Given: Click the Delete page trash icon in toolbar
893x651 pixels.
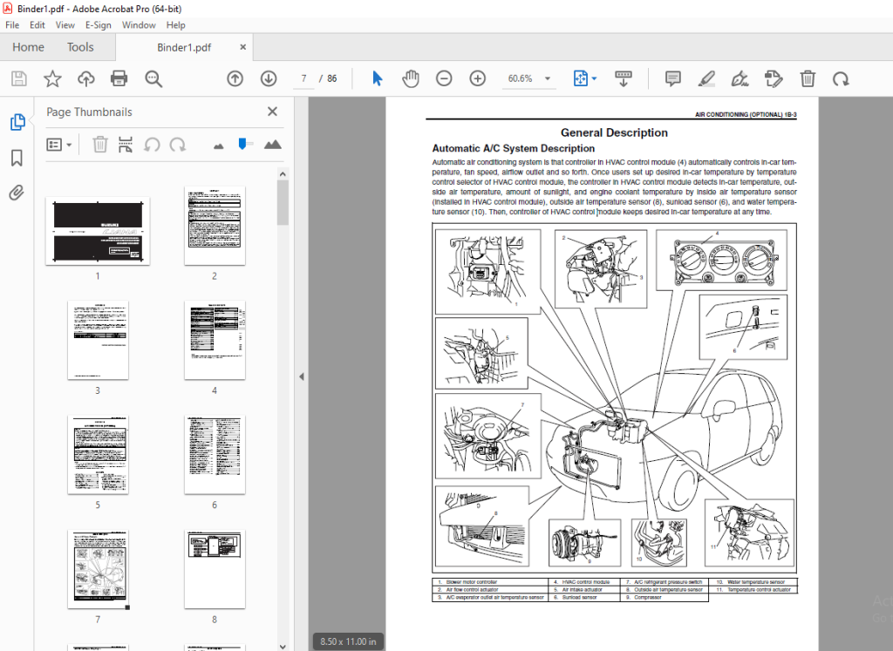Looking at the screenshot, I should click(x=808, y=78).
